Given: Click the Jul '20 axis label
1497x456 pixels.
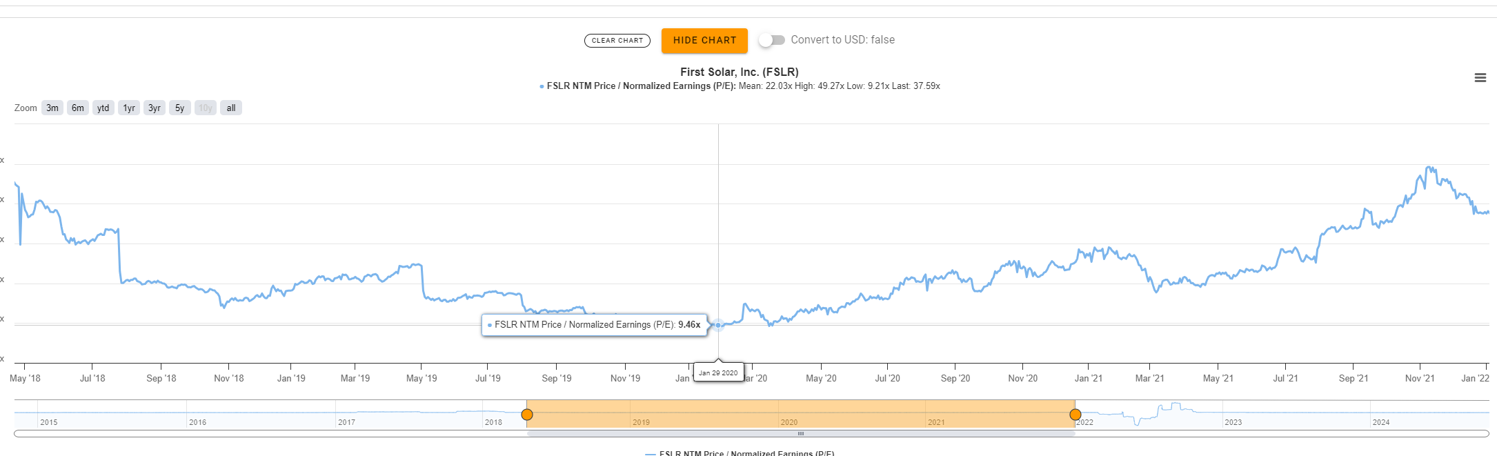Looking at the screenshot, I should pos(888,378).
